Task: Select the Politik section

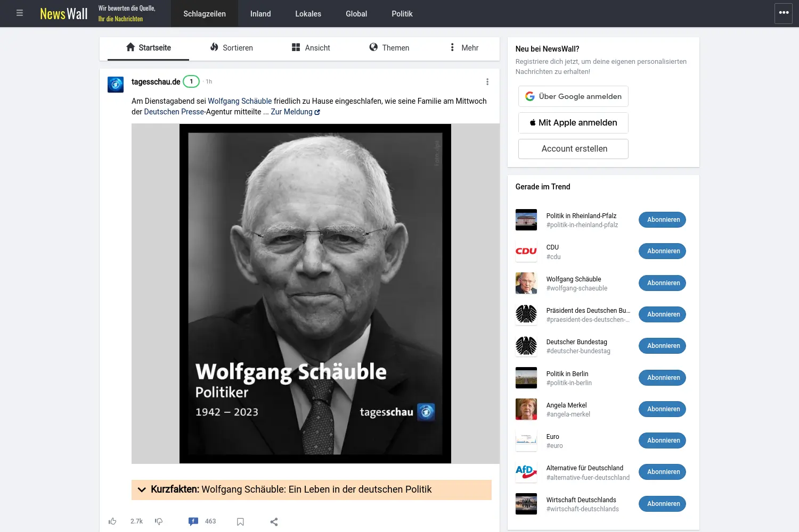Action: (402, 14)
